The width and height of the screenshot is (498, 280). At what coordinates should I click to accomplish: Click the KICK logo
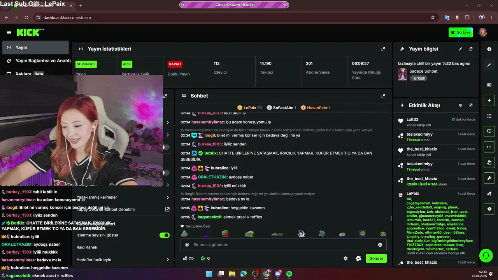pos(30,32)
